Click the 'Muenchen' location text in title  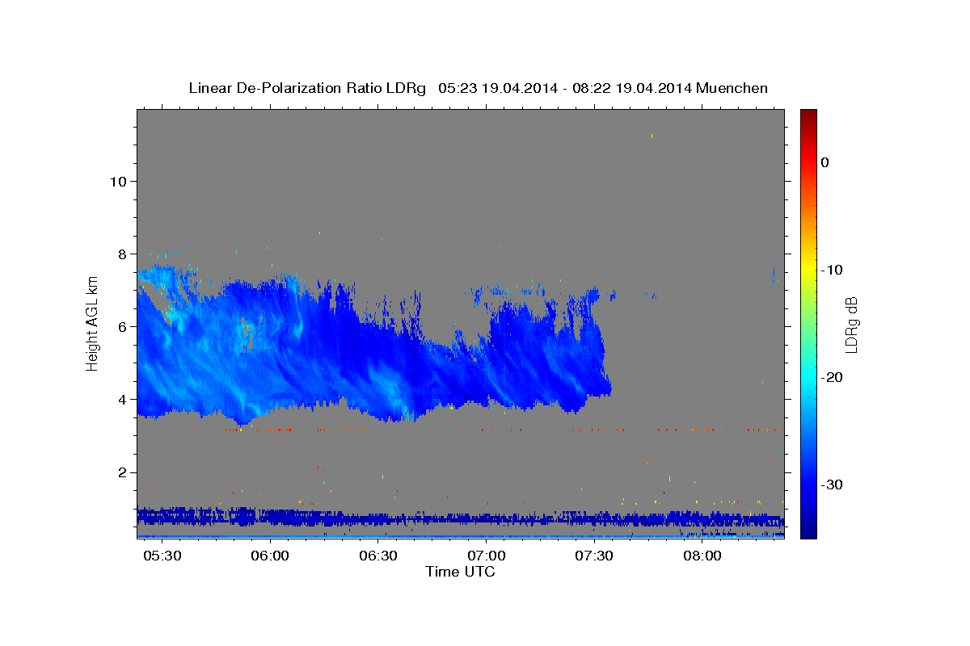pos(732,88)
